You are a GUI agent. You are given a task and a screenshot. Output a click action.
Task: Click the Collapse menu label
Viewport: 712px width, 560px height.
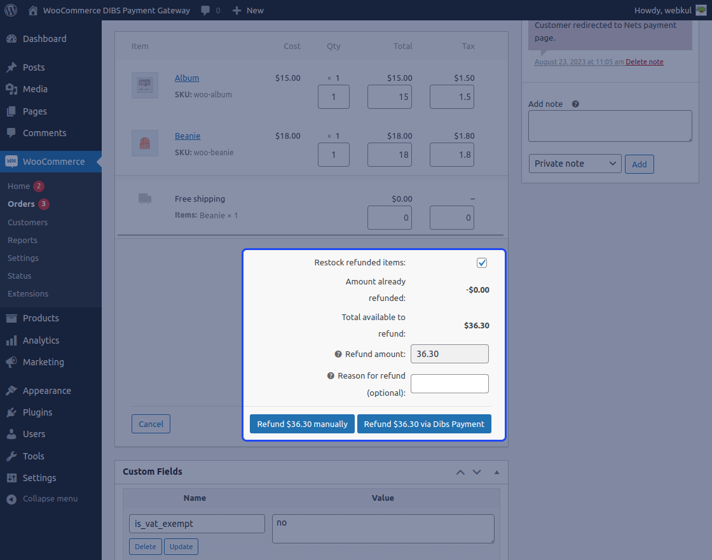pyautogui.click(x=50, y=499)
